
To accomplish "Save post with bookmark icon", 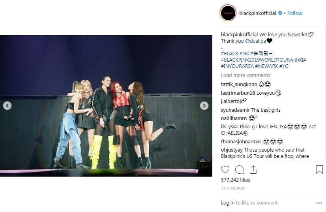I will (x=319, y=169).
